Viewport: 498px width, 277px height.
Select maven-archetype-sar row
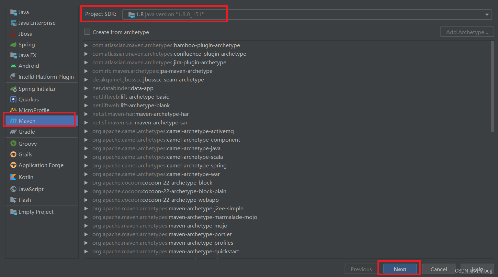(x=287, y=123)
